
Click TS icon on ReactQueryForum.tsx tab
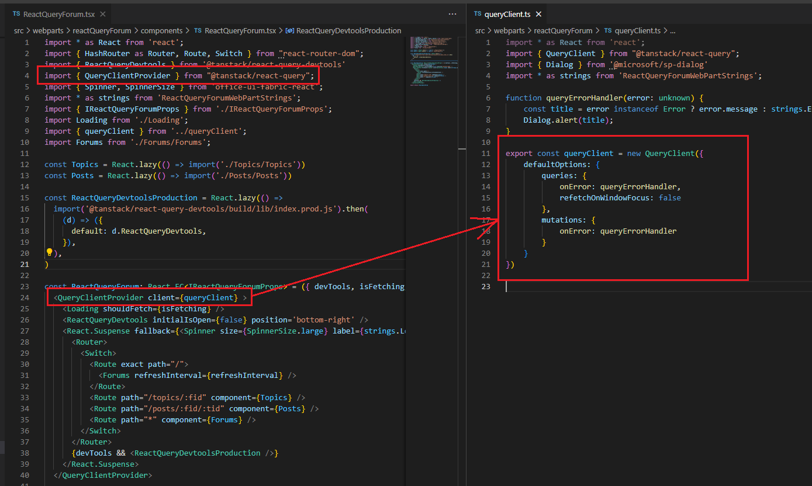coord(16,14)
